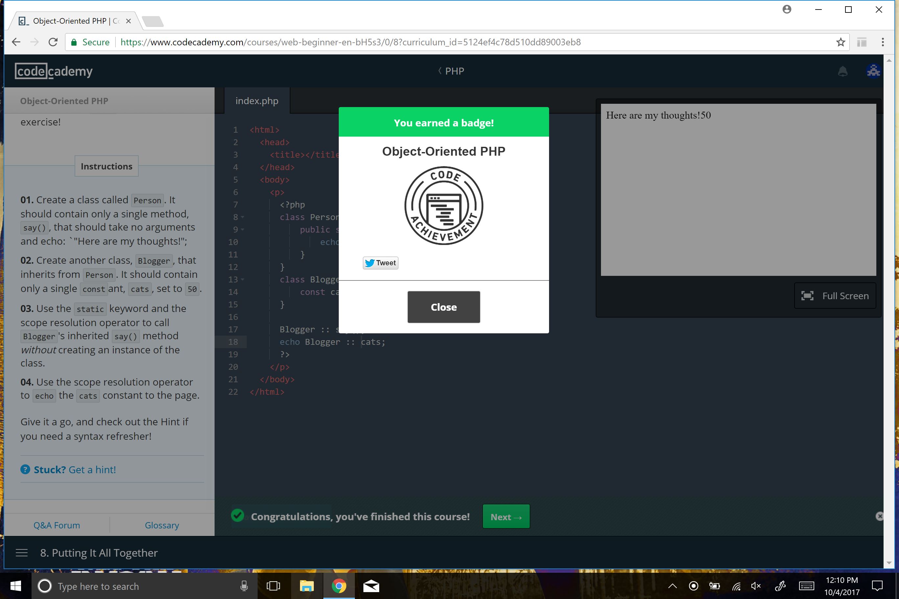
Task: Click the Full Screen toggle icon
Action: (809, 295)
